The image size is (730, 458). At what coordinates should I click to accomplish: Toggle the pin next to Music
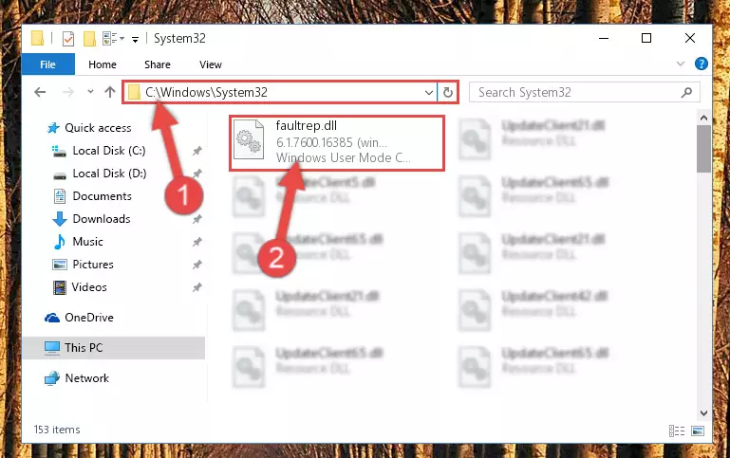coord(197,242)
